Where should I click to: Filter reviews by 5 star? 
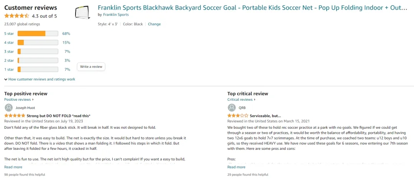tap(38, 34)
